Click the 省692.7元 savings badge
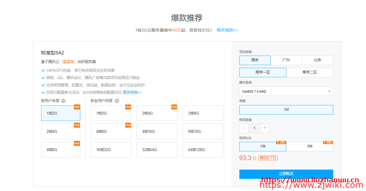 pos(268,158)
